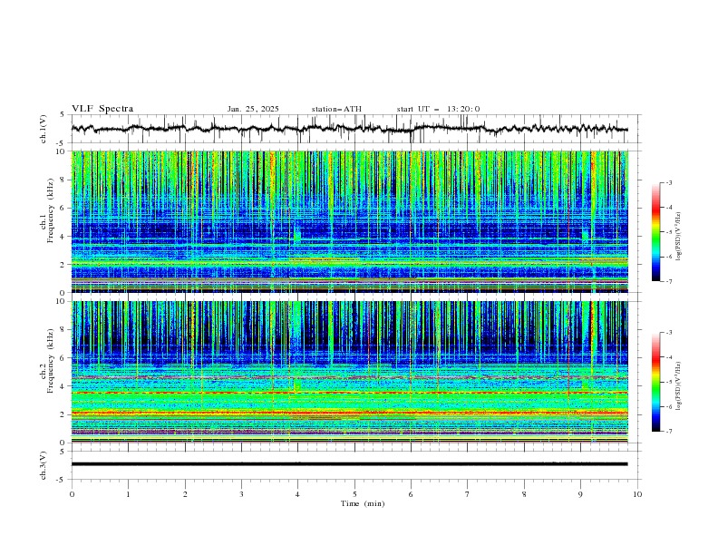Viewport: 718px width, 555px height.
Task: Click the ch.2 spectrogram panel
Action: coord(349,372)
